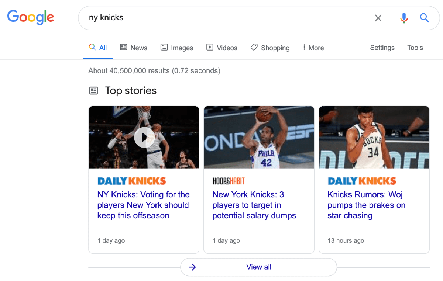This screenshot has width=443, height=281.
Task: Click '1 day ago' on HoopsHabit card
Action: coord(226,240)
